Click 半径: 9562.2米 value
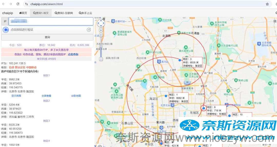 coord(11,79)
